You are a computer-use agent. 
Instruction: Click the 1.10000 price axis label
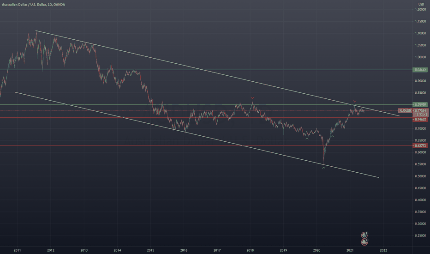pyautogui.click(x=420, y=33)
